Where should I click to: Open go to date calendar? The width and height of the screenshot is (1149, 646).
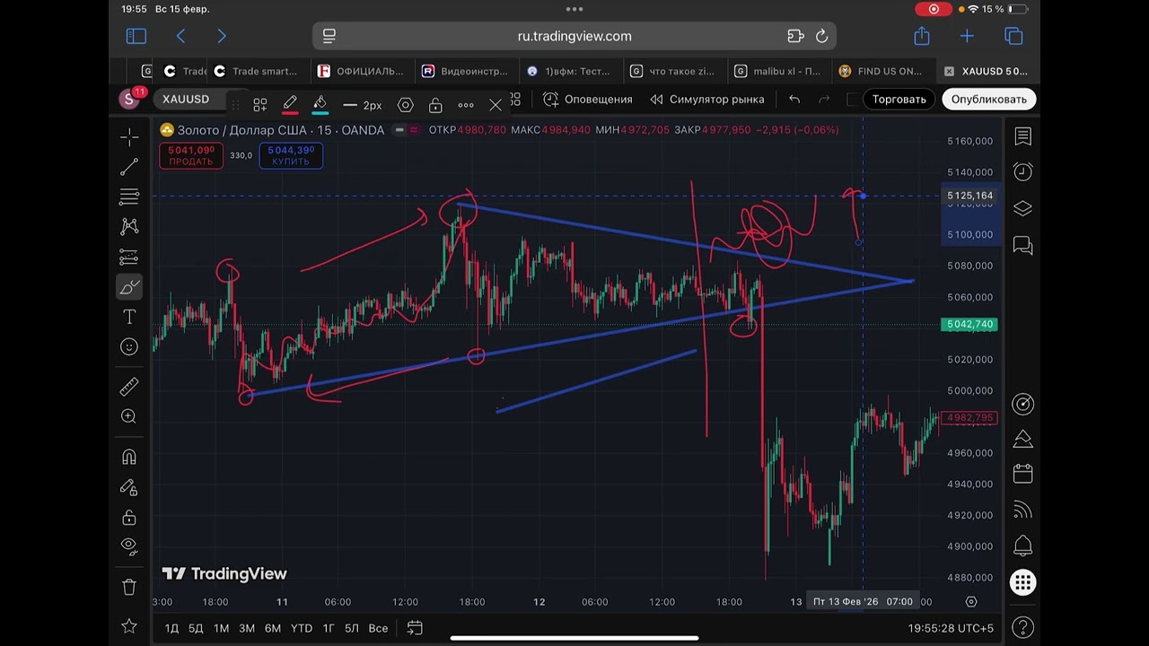coord(415,627)
